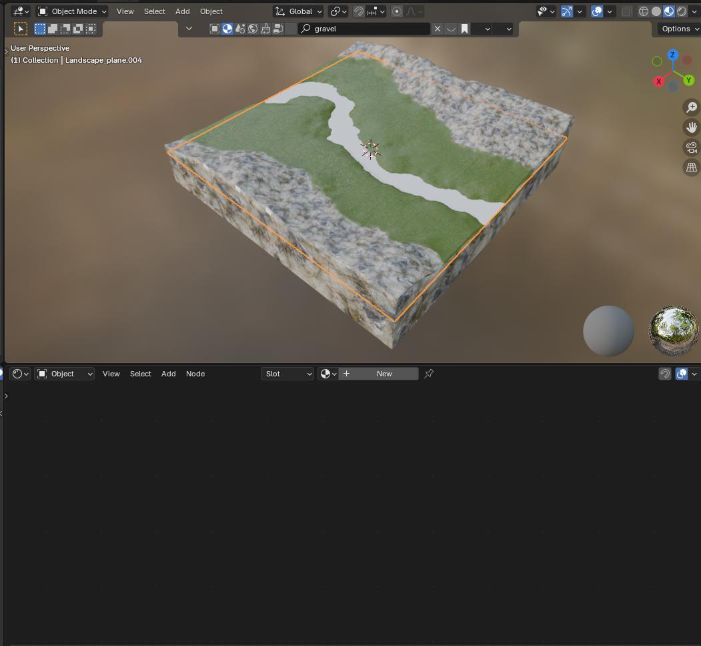The image size is (701, 646).
Task: Open the Node menu
Action: 195,374
